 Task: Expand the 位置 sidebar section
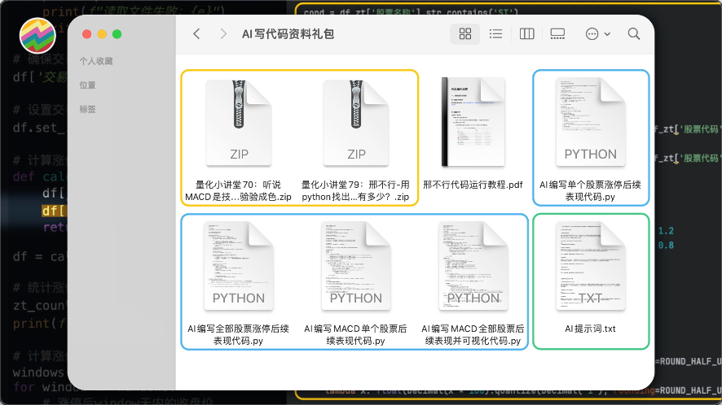pos(87,85)
